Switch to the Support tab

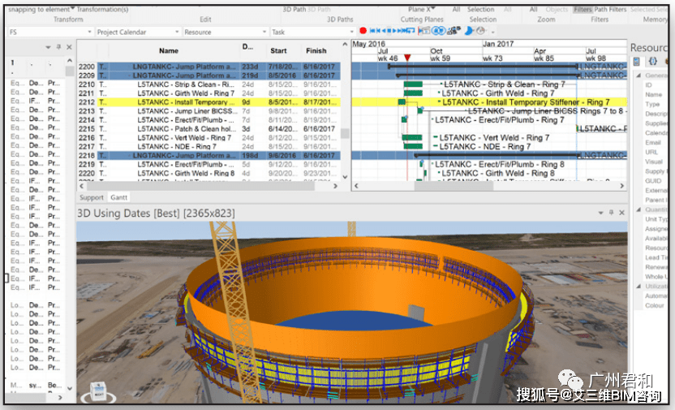click(92, 197)
